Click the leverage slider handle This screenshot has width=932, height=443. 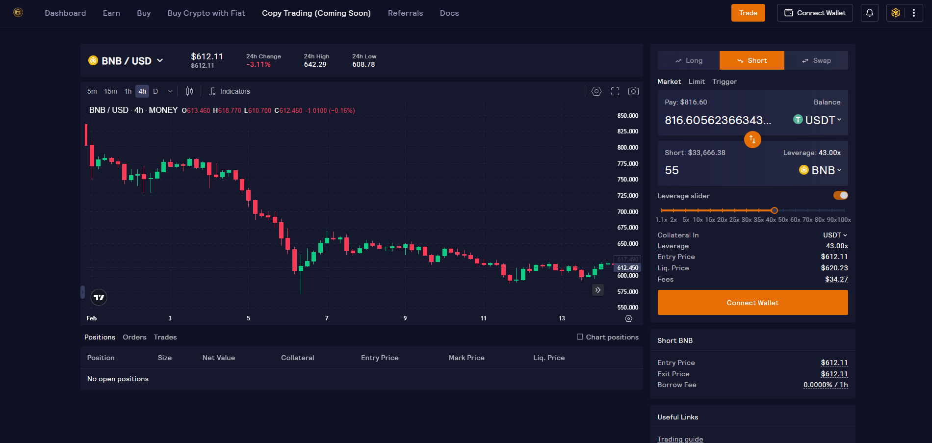[774, 210]
